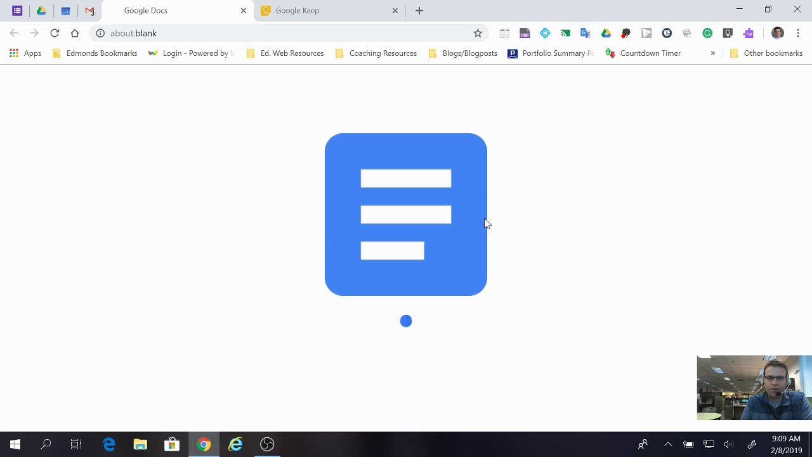Expand the Coaching Resources bookmark folder

pyautogui.click(x=376, y=53)
